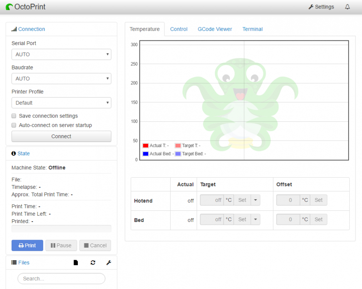Collapse the State panel header

point(23,153)
